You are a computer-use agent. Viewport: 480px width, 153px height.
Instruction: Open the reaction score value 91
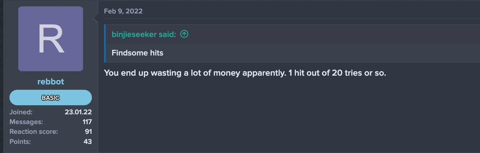click(x=88, y=131)
